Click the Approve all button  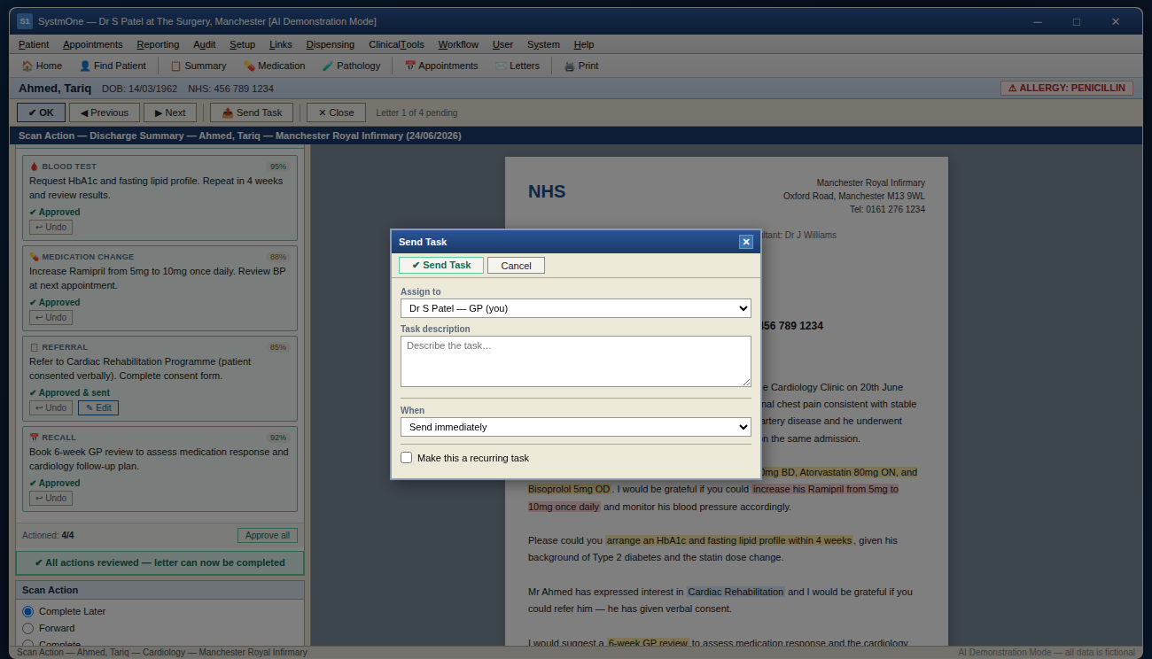pos(268,535)
